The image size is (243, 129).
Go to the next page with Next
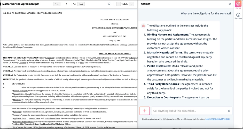81,4
